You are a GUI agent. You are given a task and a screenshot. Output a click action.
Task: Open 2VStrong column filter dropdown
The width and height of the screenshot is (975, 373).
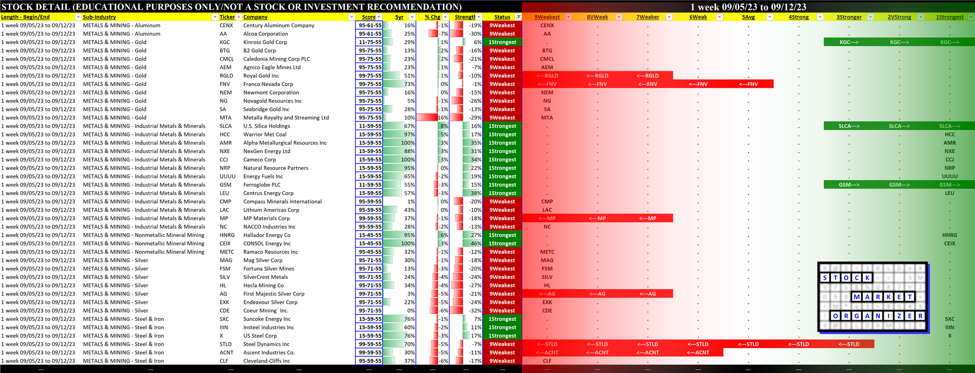click(x=921, y=17)
